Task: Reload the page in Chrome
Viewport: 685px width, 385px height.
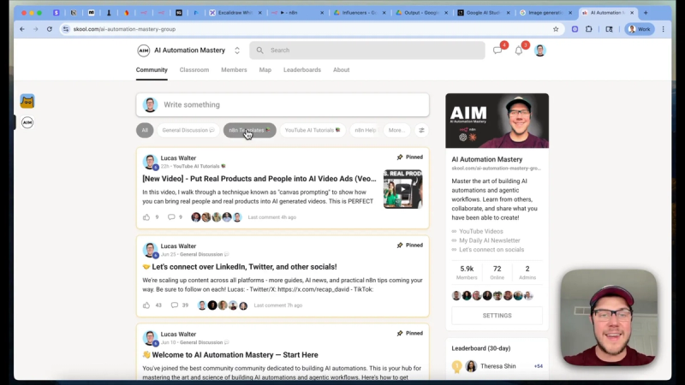Action: (50, 29)
